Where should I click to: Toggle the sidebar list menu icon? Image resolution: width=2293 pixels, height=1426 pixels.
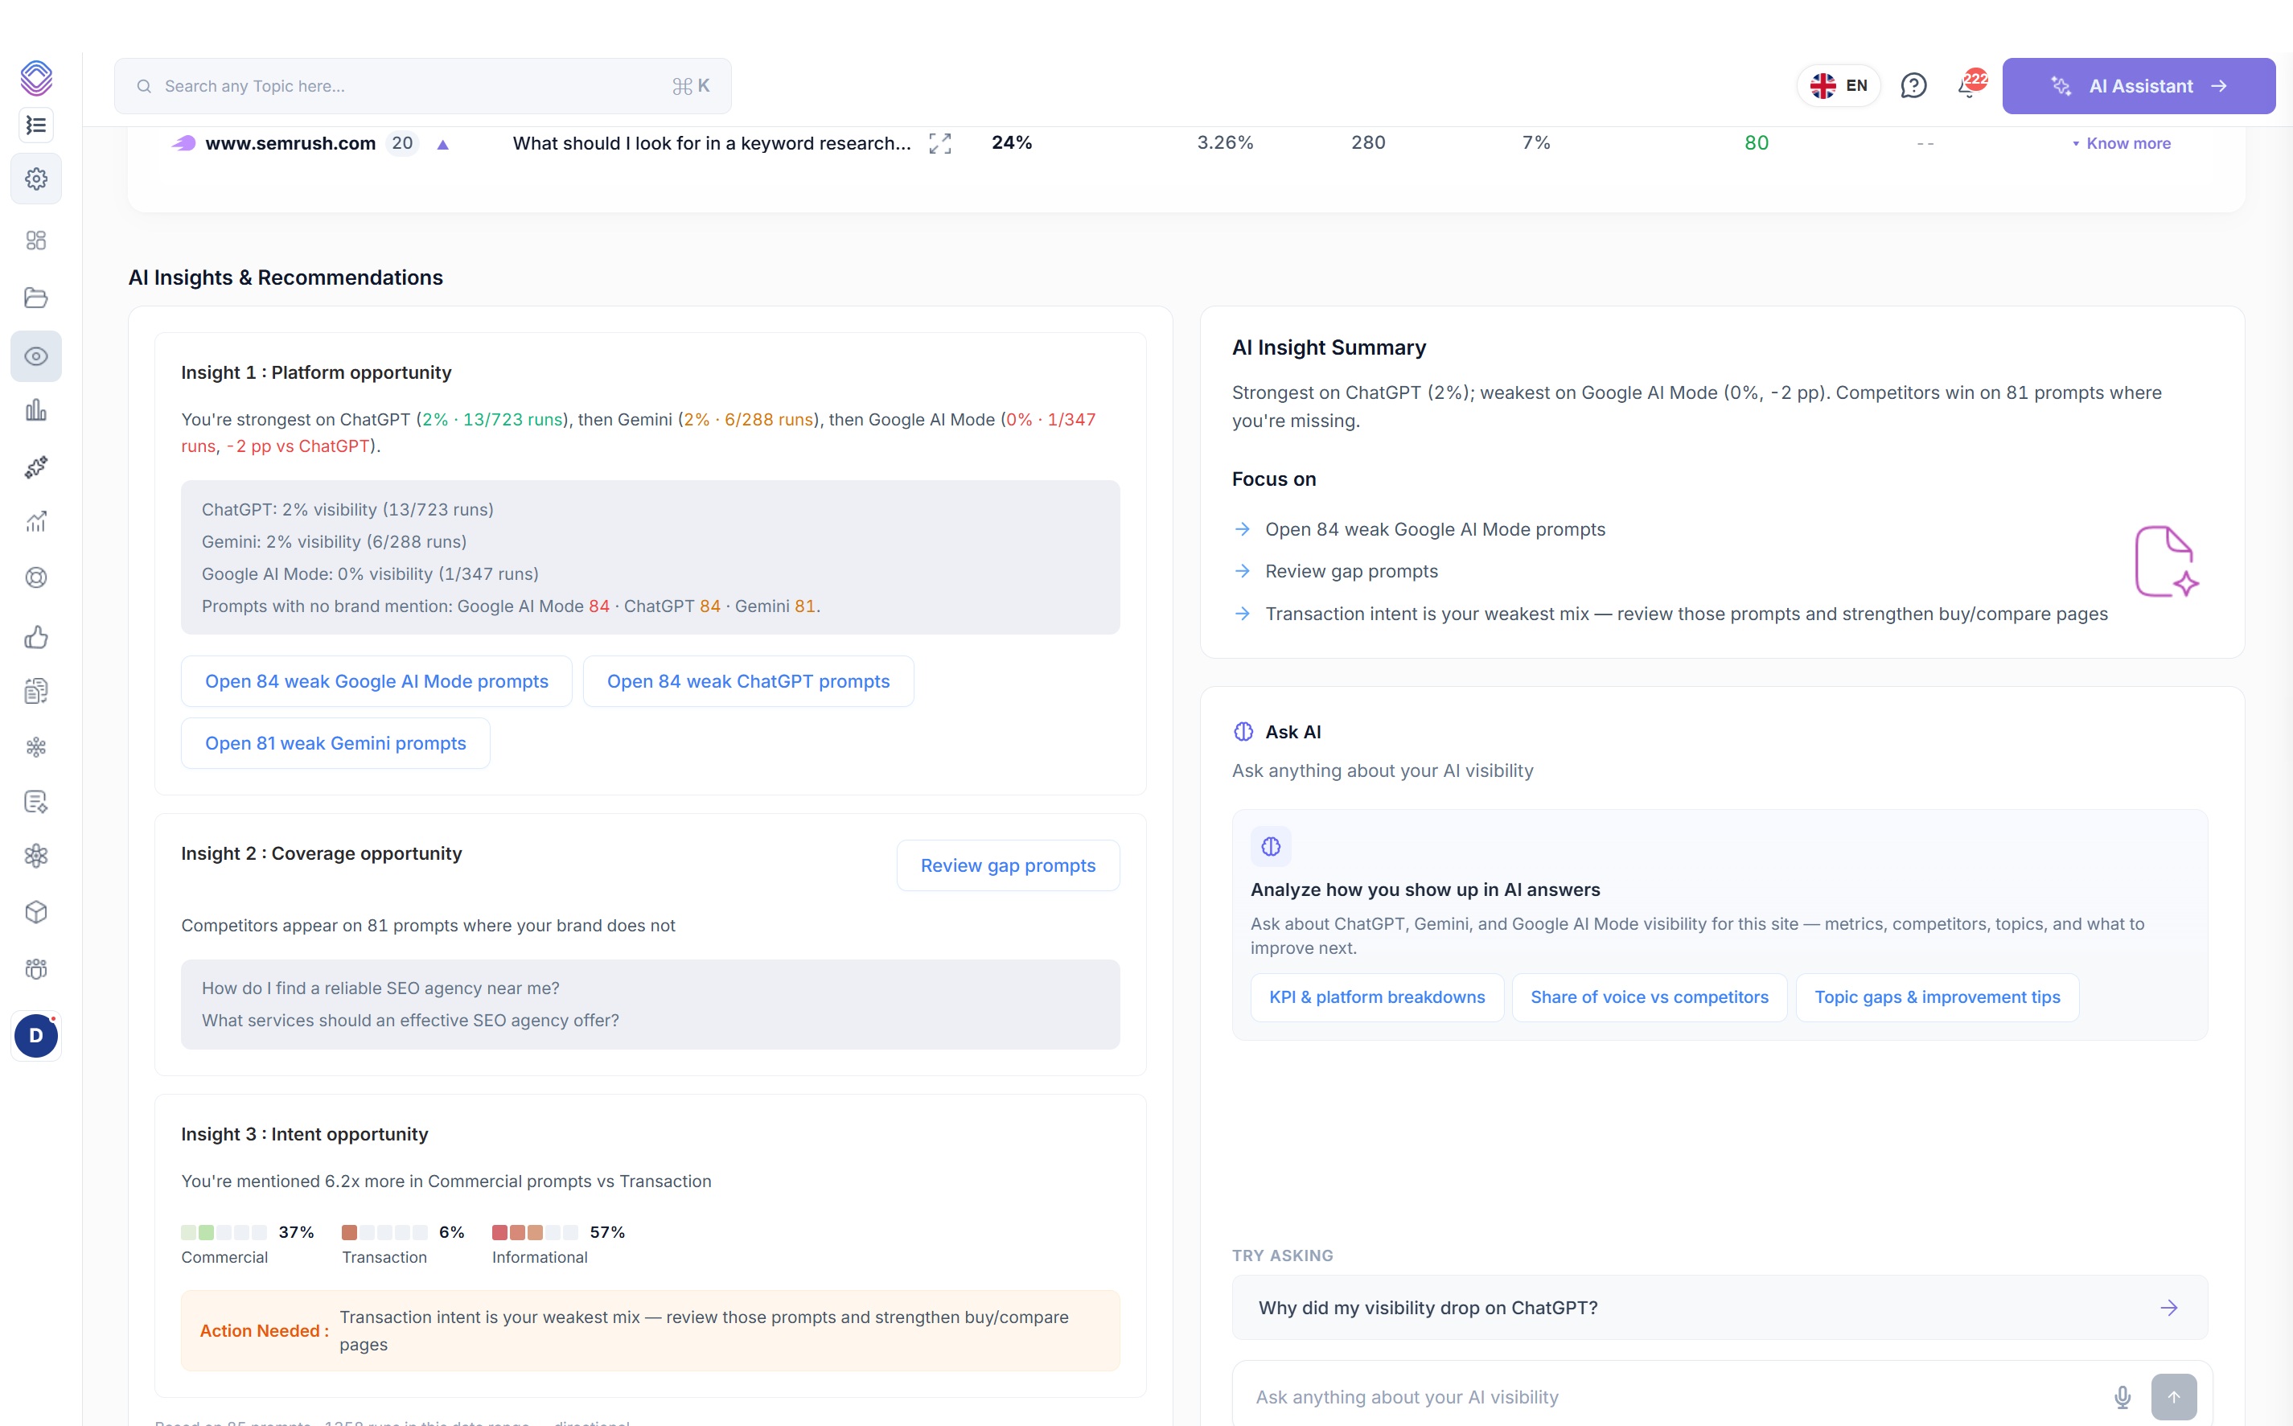point(36,125)
